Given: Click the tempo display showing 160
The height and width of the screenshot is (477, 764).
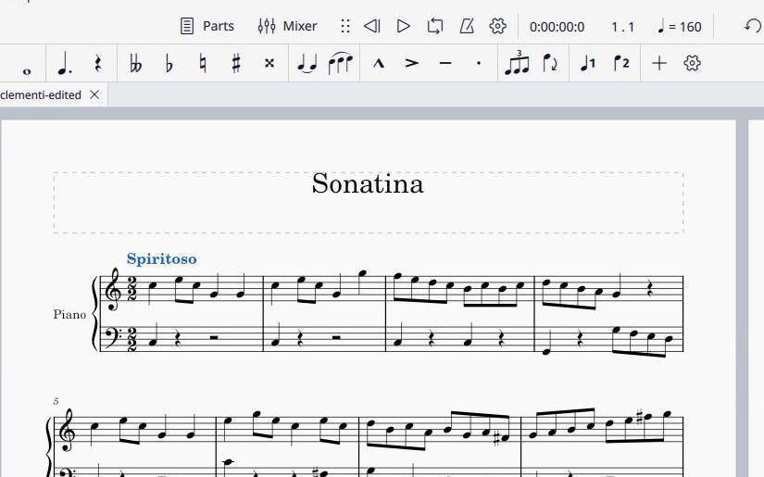Looking at the screenshot, I should coord(679,27).
